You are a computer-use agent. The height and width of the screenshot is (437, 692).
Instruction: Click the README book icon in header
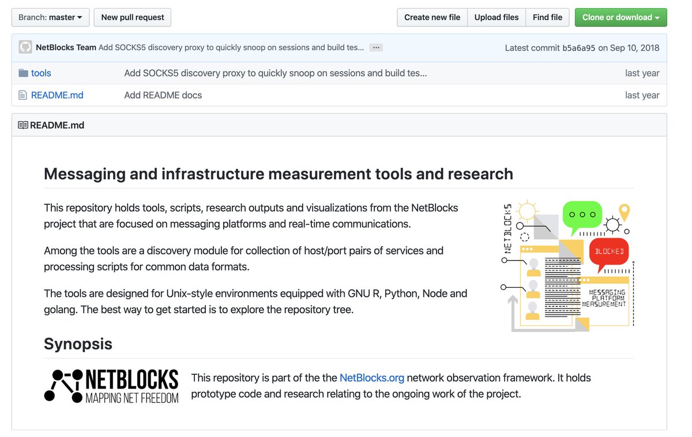23,125
